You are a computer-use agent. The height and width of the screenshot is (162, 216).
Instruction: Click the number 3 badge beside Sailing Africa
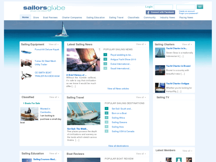tap(106, 118)
